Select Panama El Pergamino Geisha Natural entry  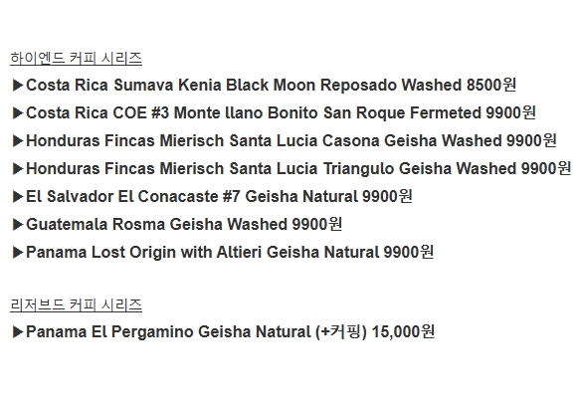[x=231, y=331]
